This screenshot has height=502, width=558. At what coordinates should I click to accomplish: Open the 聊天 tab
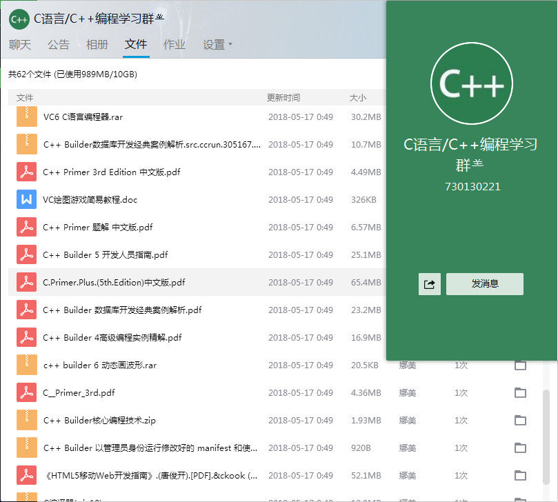[x=20, y=44]
